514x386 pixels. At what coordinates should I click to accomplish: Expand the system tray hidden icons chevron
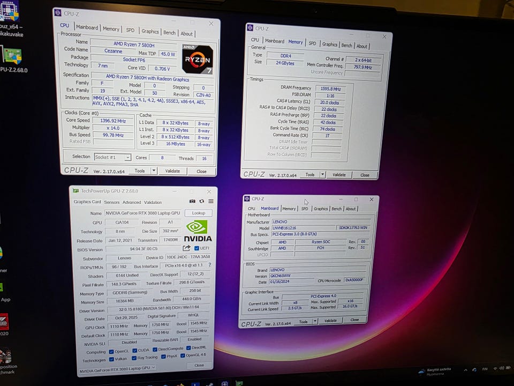tap(465, 370)
